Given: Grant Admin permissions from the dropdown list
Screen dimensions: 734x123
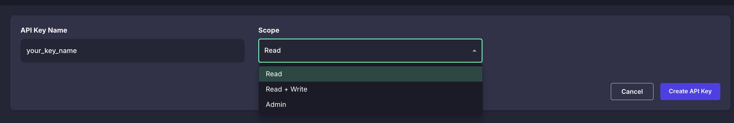Looking at the screenshot, I should click(x=370, y=105).
